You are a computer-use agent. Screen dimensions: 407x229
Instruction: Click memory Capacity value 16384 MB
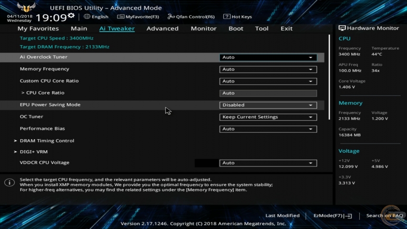350,135
